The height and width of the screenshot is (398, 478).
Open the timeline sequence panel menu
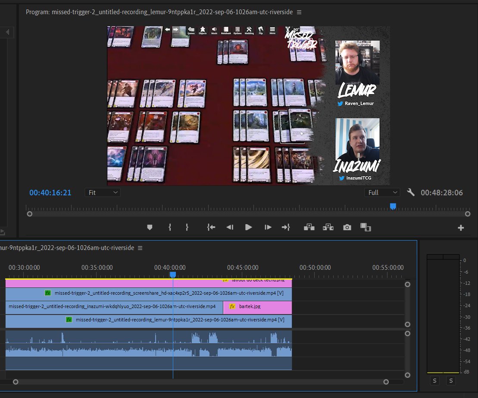pyautogui.click(x=140, y=248)
